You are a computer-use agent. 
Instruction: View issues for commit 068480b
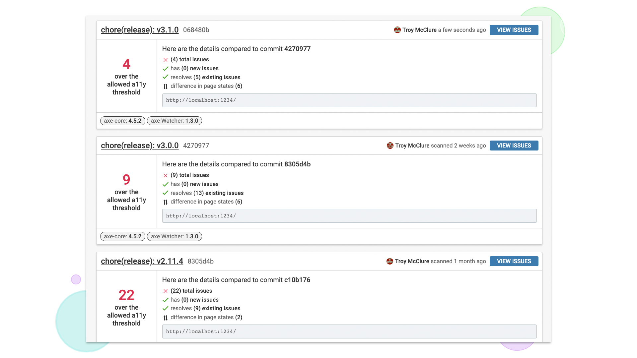514,30
